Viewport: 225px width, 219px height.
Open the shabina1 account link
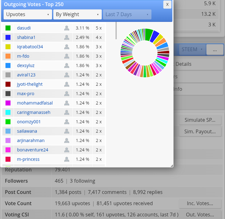pos(26,37)
